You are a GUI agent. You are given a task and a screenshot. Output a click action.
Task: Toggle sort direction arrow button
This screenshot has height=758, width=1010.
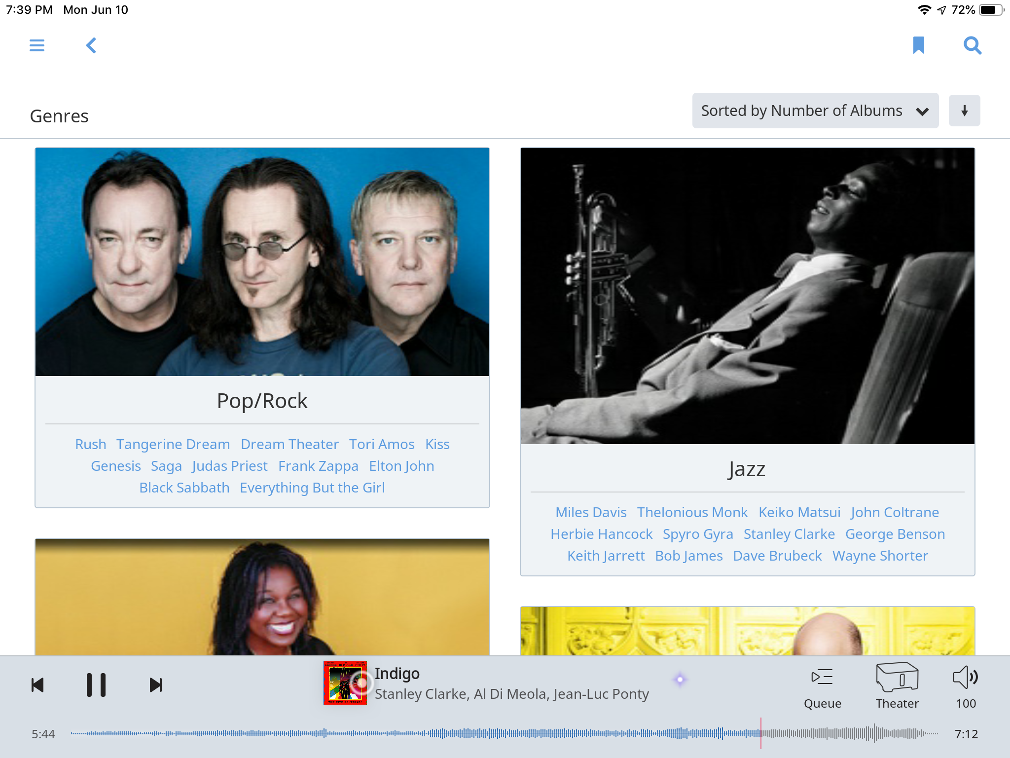(964, 111)
